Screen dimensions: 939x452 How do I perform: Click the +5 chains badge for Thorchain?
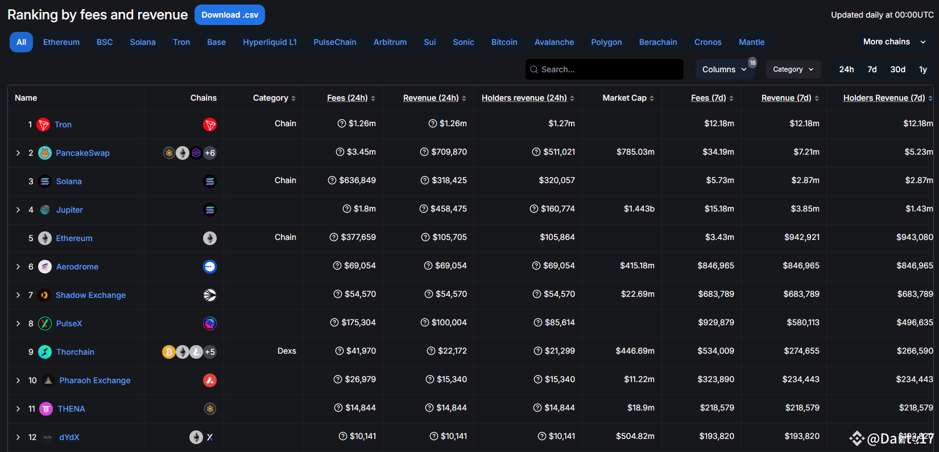click(210, 352)
